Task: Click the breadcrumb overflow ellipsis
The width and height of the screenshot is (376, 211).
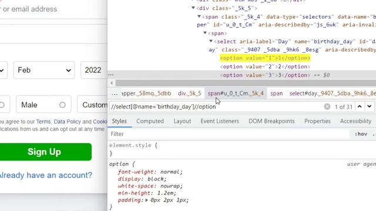Action: pyautogui.click(x=115, y=94)
